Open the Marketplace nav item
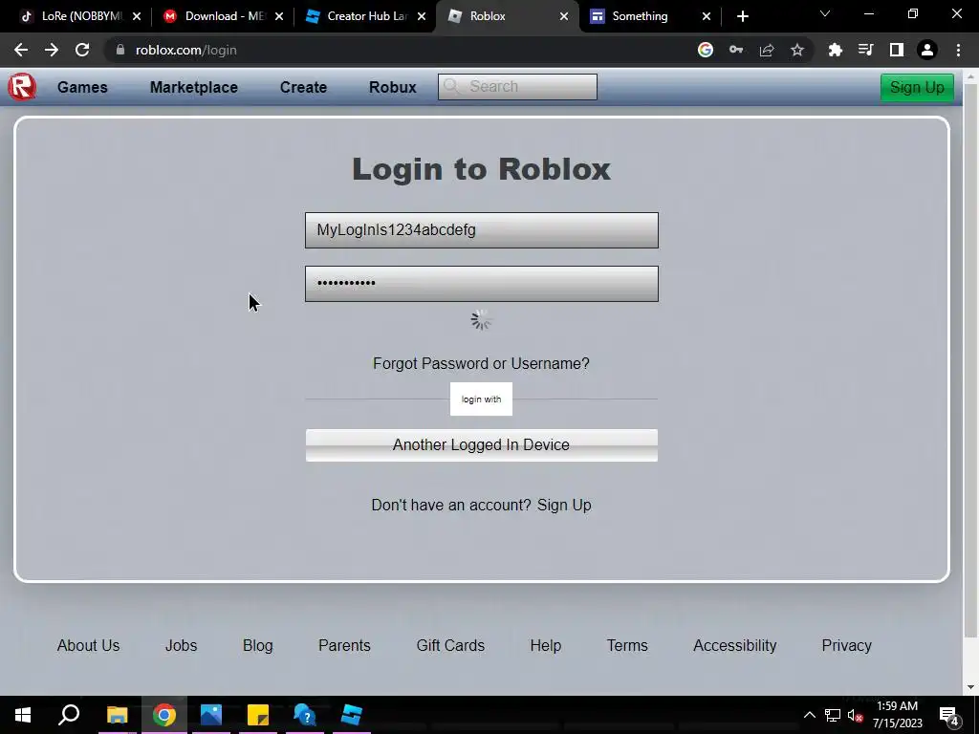The width and height of the screenshot is (979, 734). (x=193, y=87)
